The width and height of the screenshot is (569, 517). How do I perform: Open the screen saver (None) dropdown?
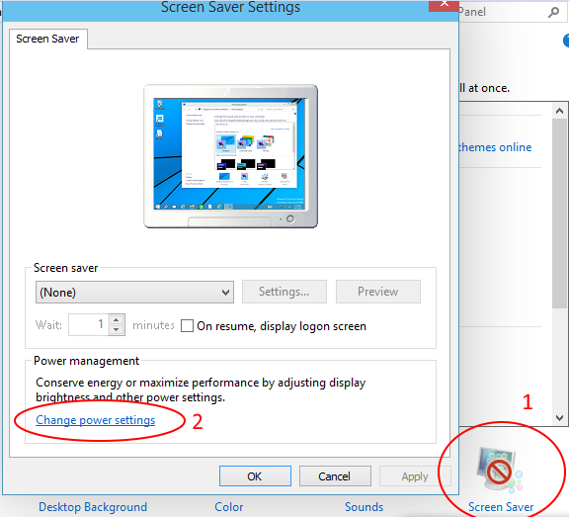pyautogui.click(x=134, y=293)
